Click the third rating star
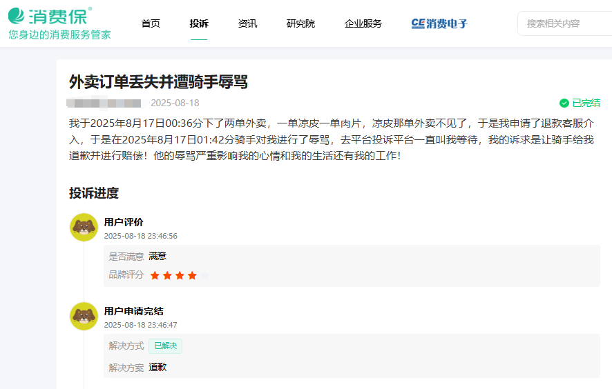Viewport: 612px width, 389px height. click(180, 276)
